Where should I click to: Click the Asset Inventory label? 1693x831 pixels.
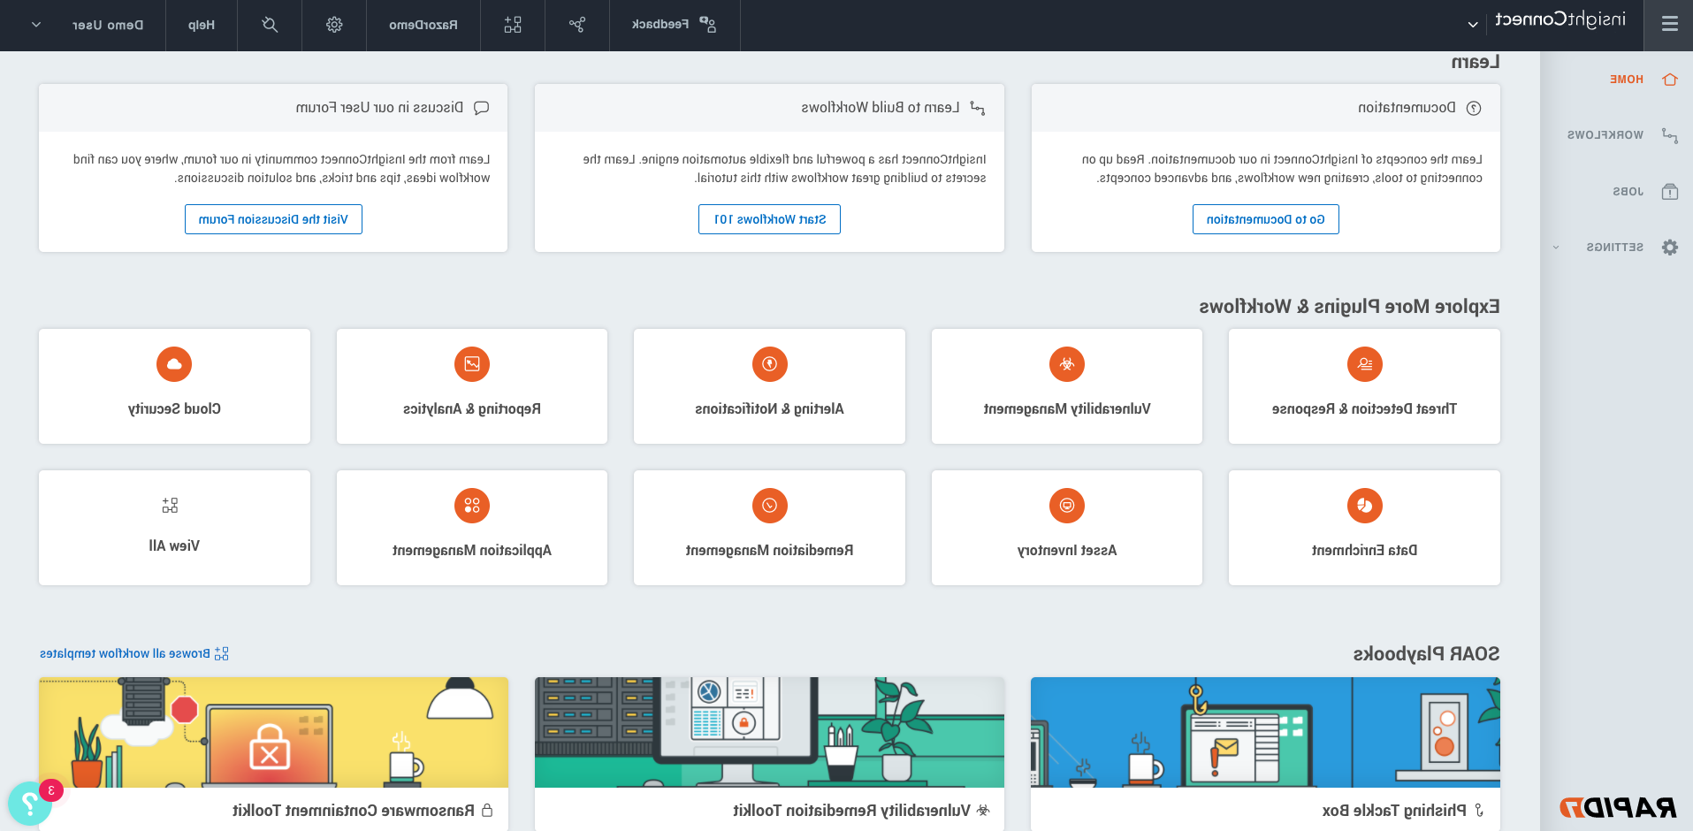[1067, 550]
